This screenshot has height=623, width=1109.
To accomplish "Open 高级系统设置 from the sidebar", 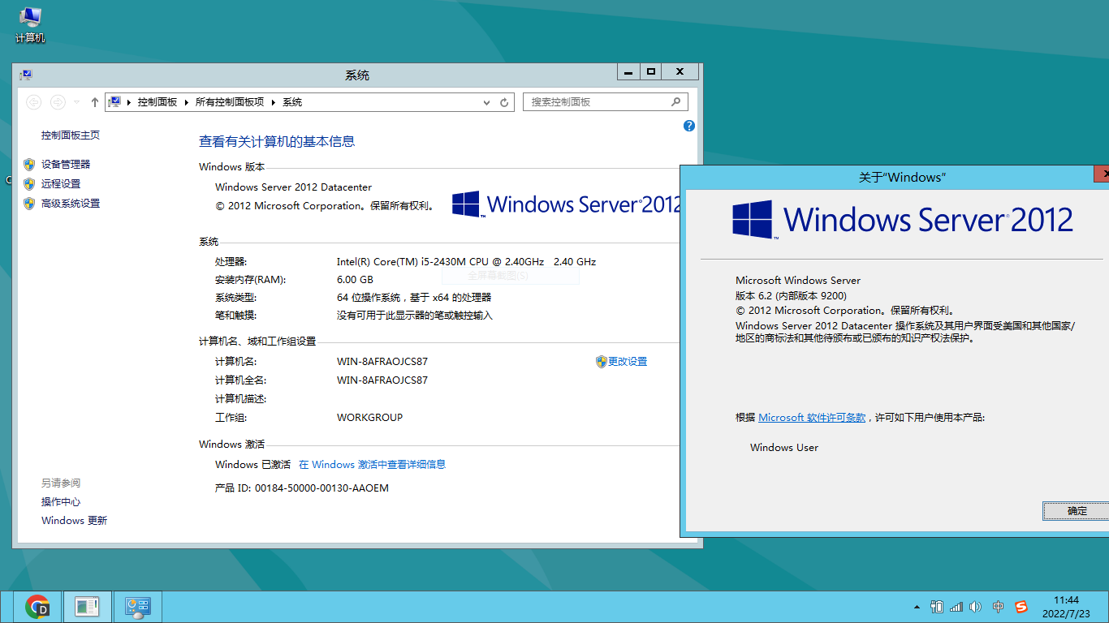I will tap(71, 203).
